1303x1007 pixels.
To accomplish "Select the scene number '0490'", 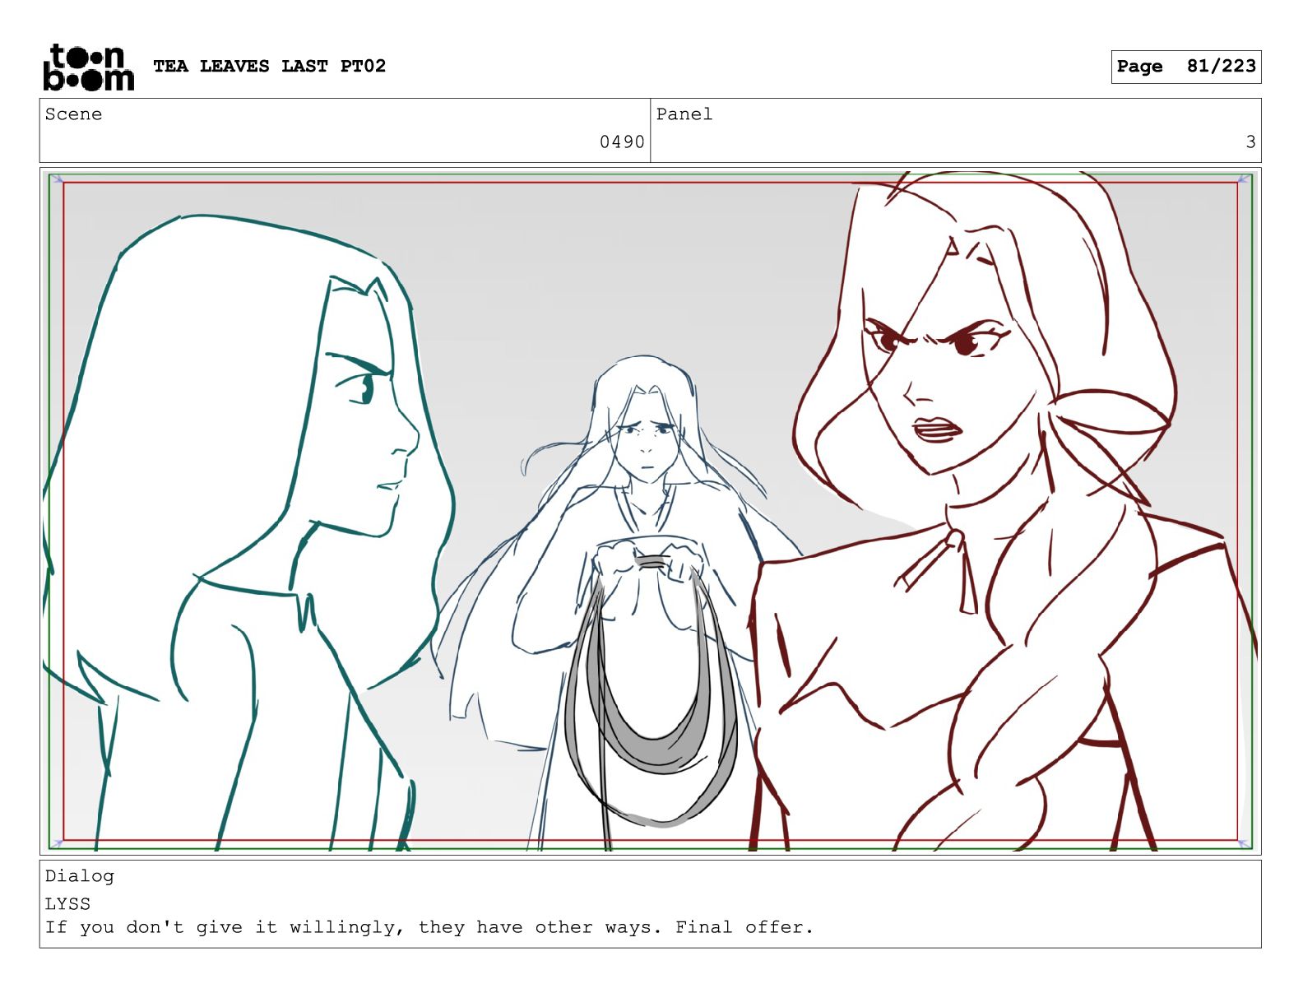I will point(622,142).
